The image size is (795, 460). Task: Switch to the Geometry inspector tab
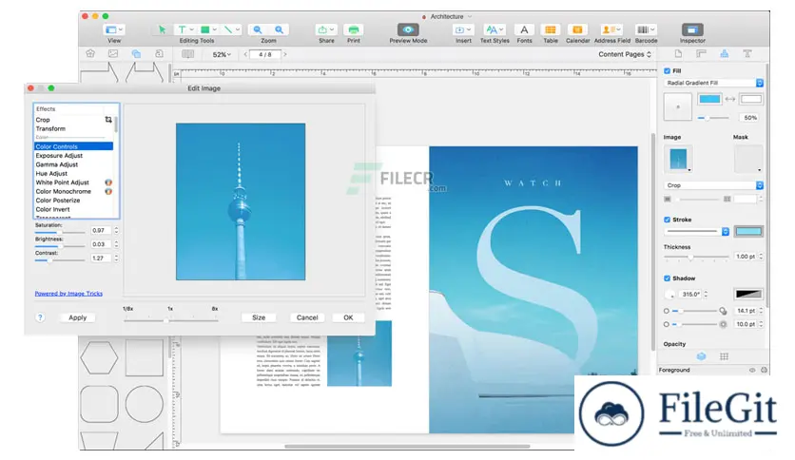click(701, 54)
